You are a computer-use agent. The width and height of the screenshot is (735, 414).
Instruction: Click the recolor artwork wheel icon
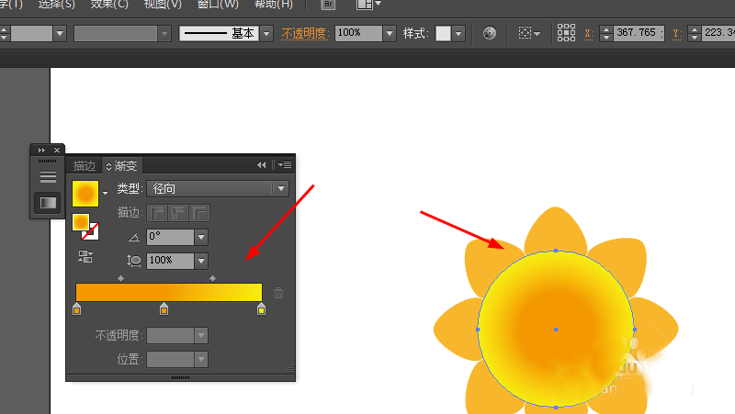[x=490, y=33]
